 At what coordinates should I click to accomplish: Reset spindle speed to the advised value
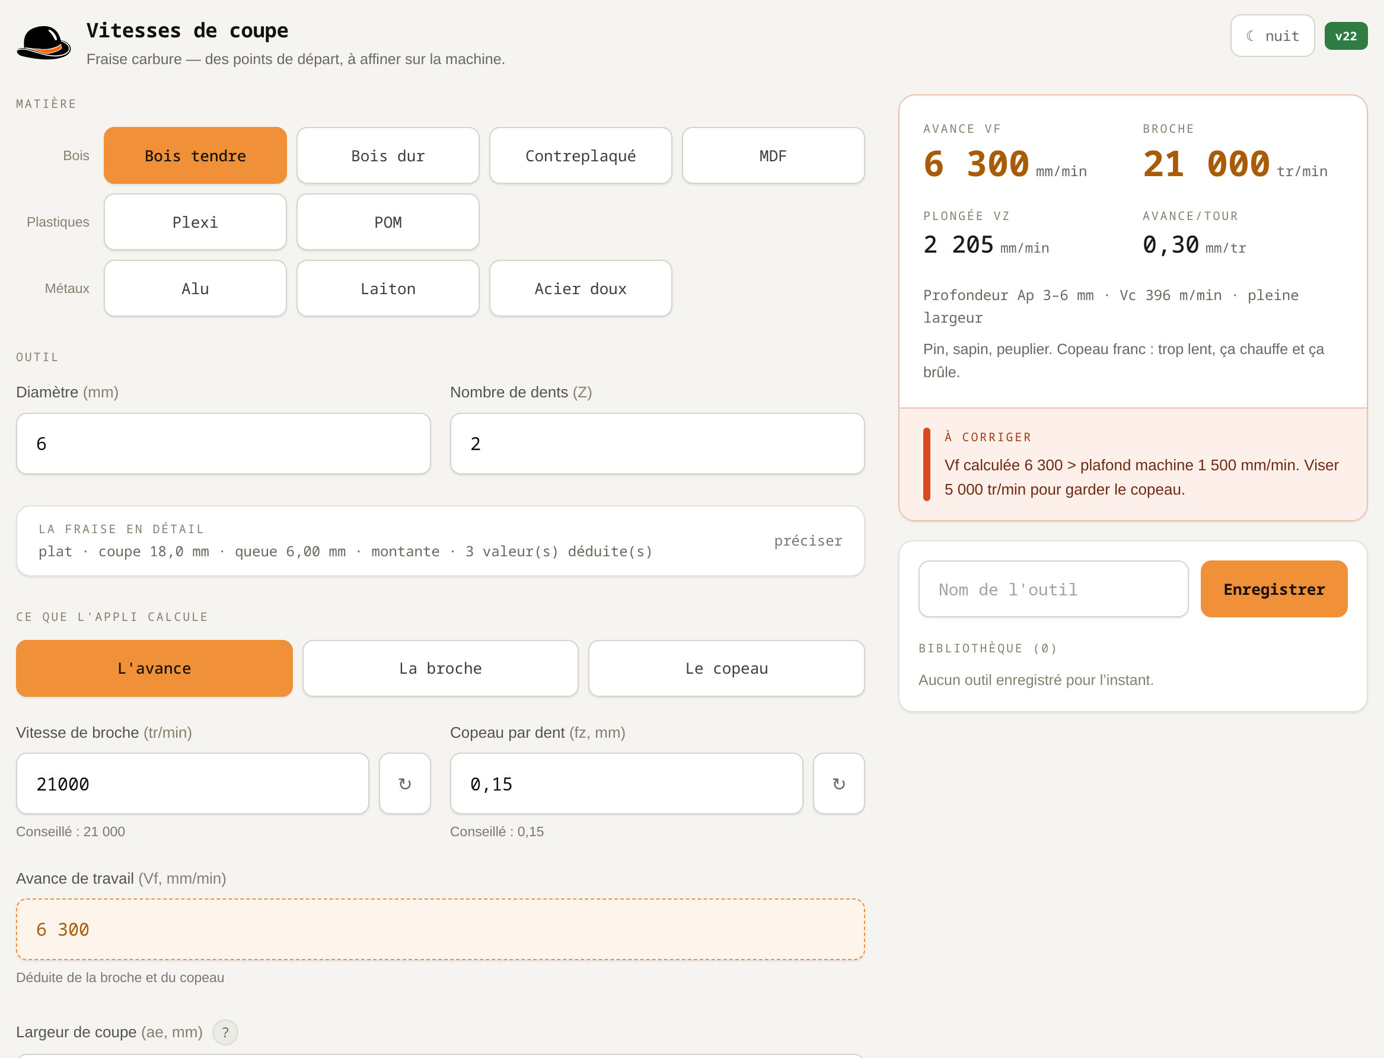click(405, 783)
